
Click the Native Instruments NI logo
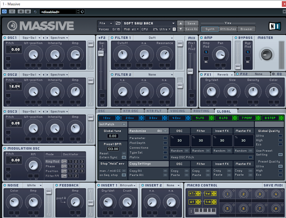tap(275, 26)
